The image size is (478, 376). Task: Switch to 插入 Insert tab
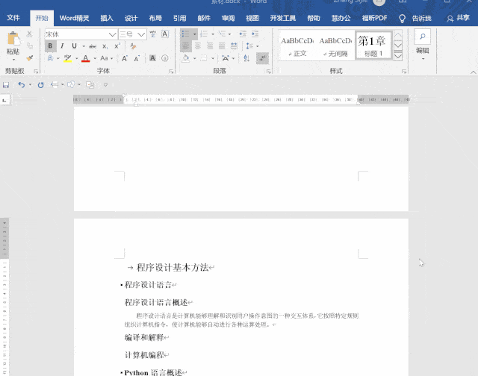point(107,18)
